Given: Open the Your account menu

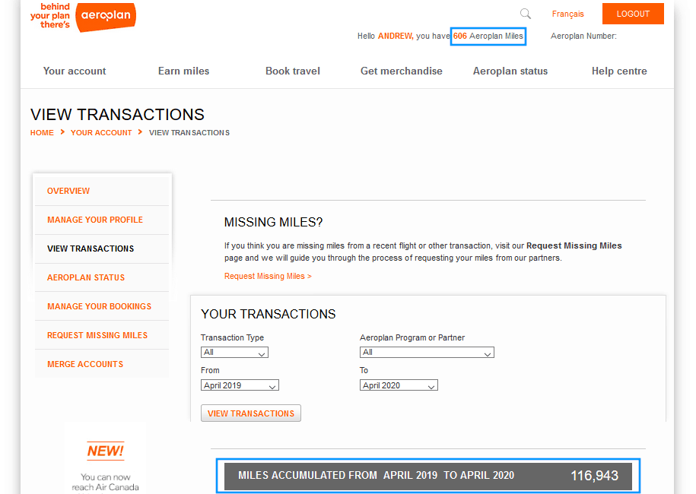Looking at the screenshot, I should [x=75, y=71].
